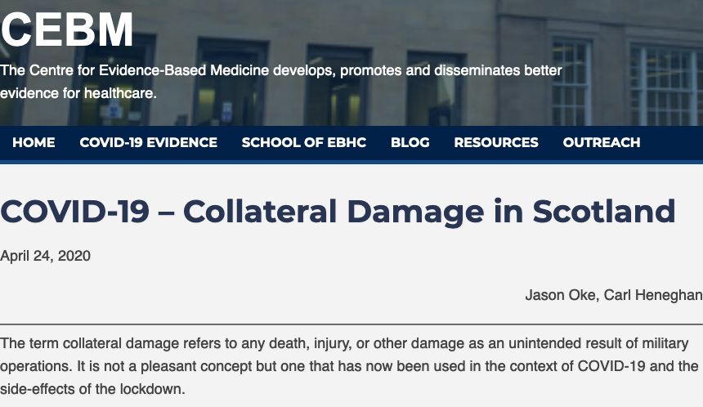This screenshot has height=407, width=703.
Task: Click the Centre for Evidence-Based Medicine tagline
Action: (x=280, y=82)
